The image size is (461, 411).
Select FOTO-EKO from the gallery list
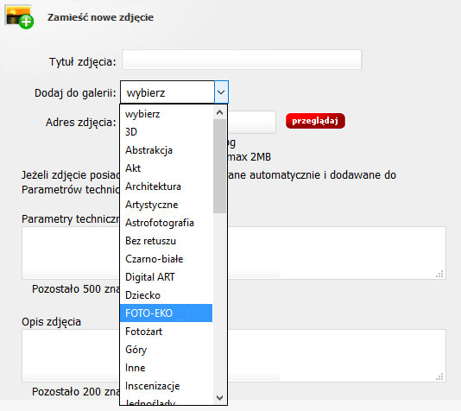tap(166, 313)
